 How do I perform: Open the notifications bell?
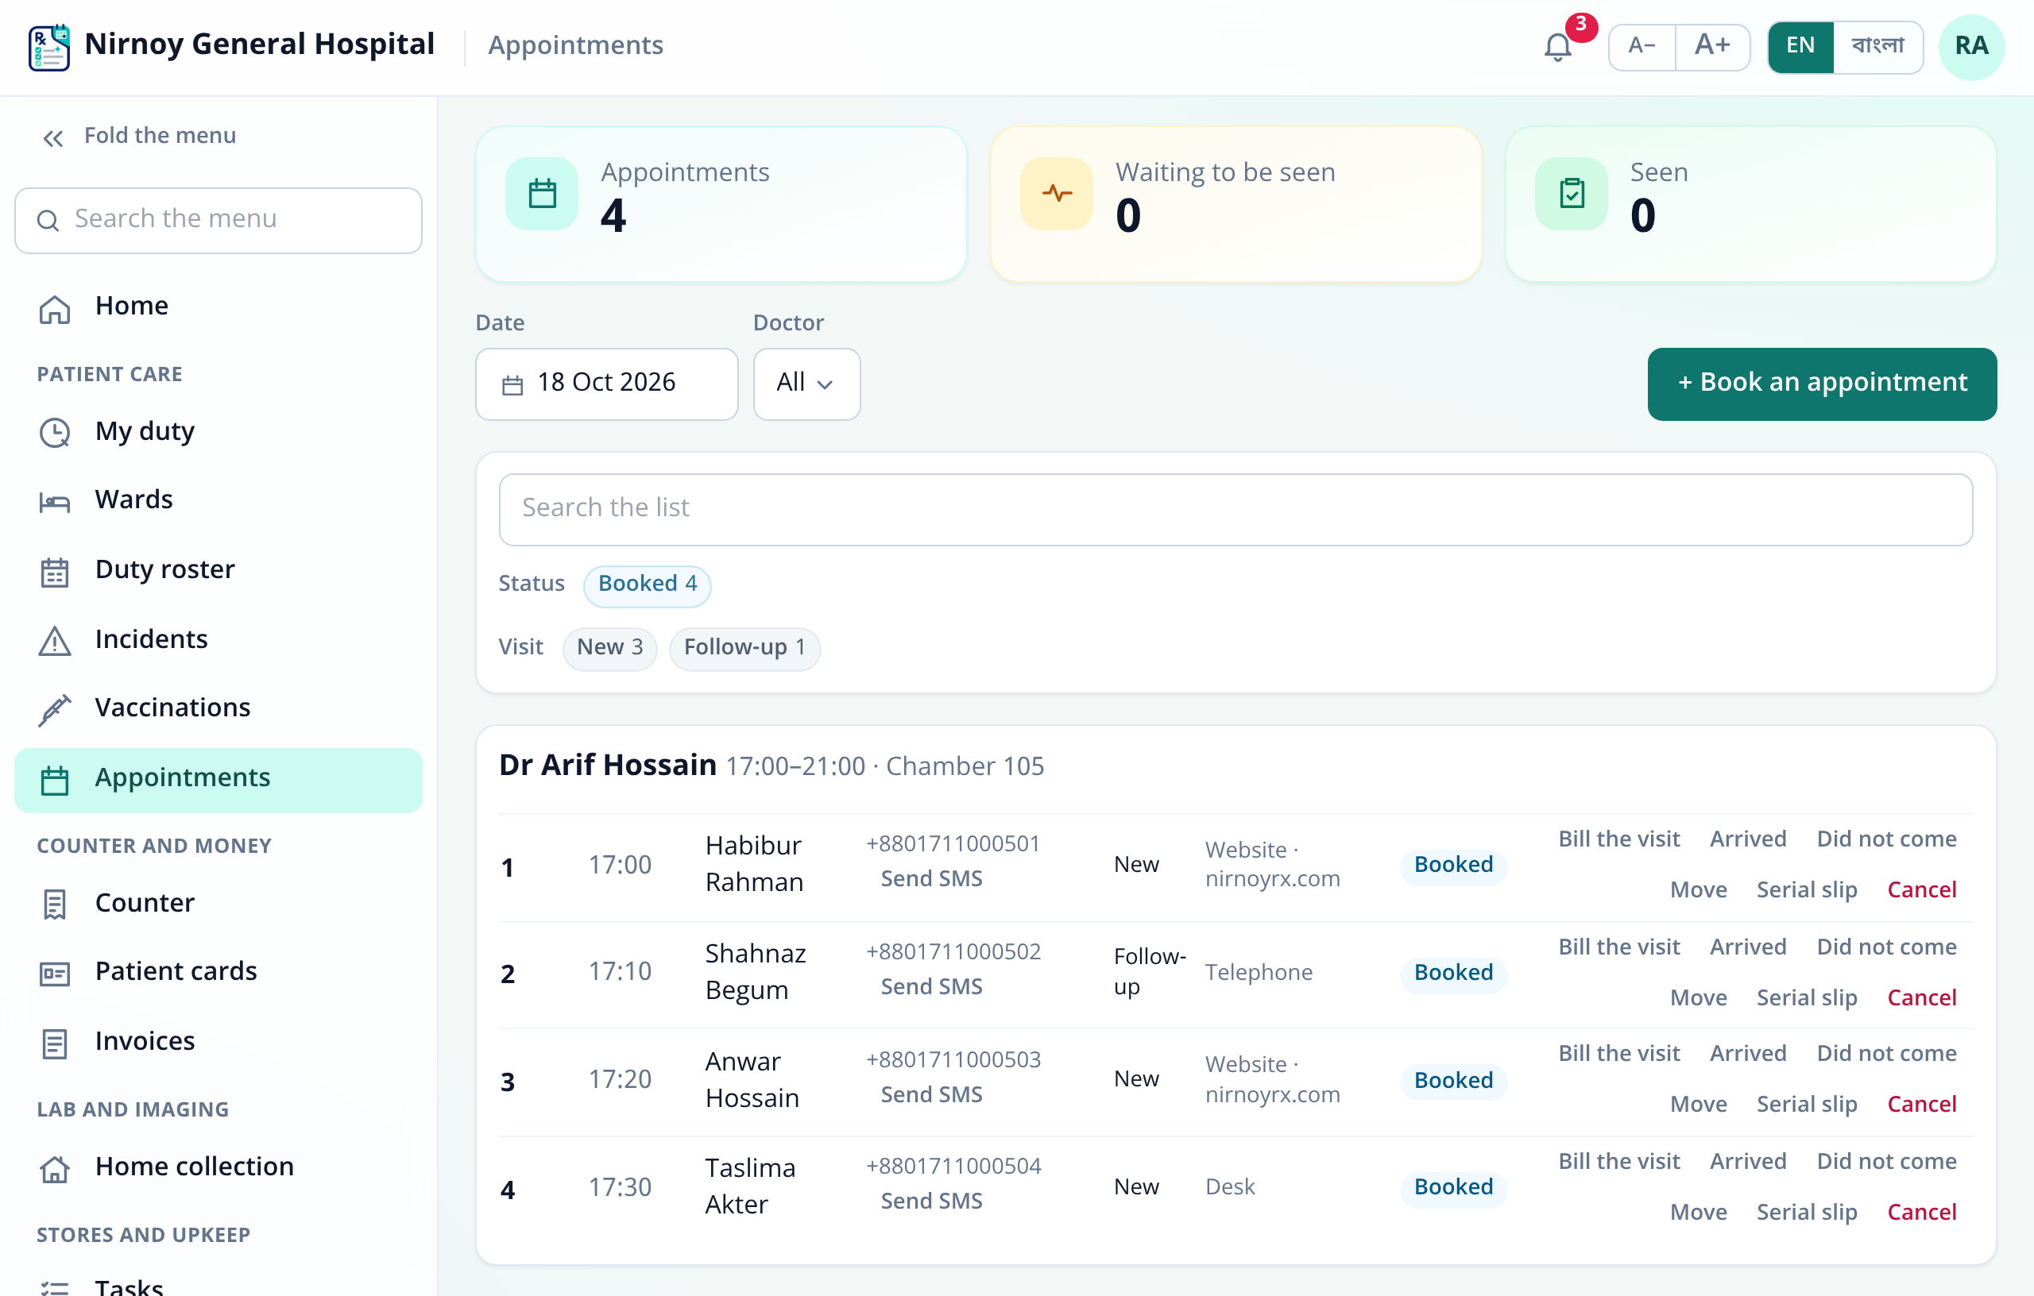[1557, 46]
